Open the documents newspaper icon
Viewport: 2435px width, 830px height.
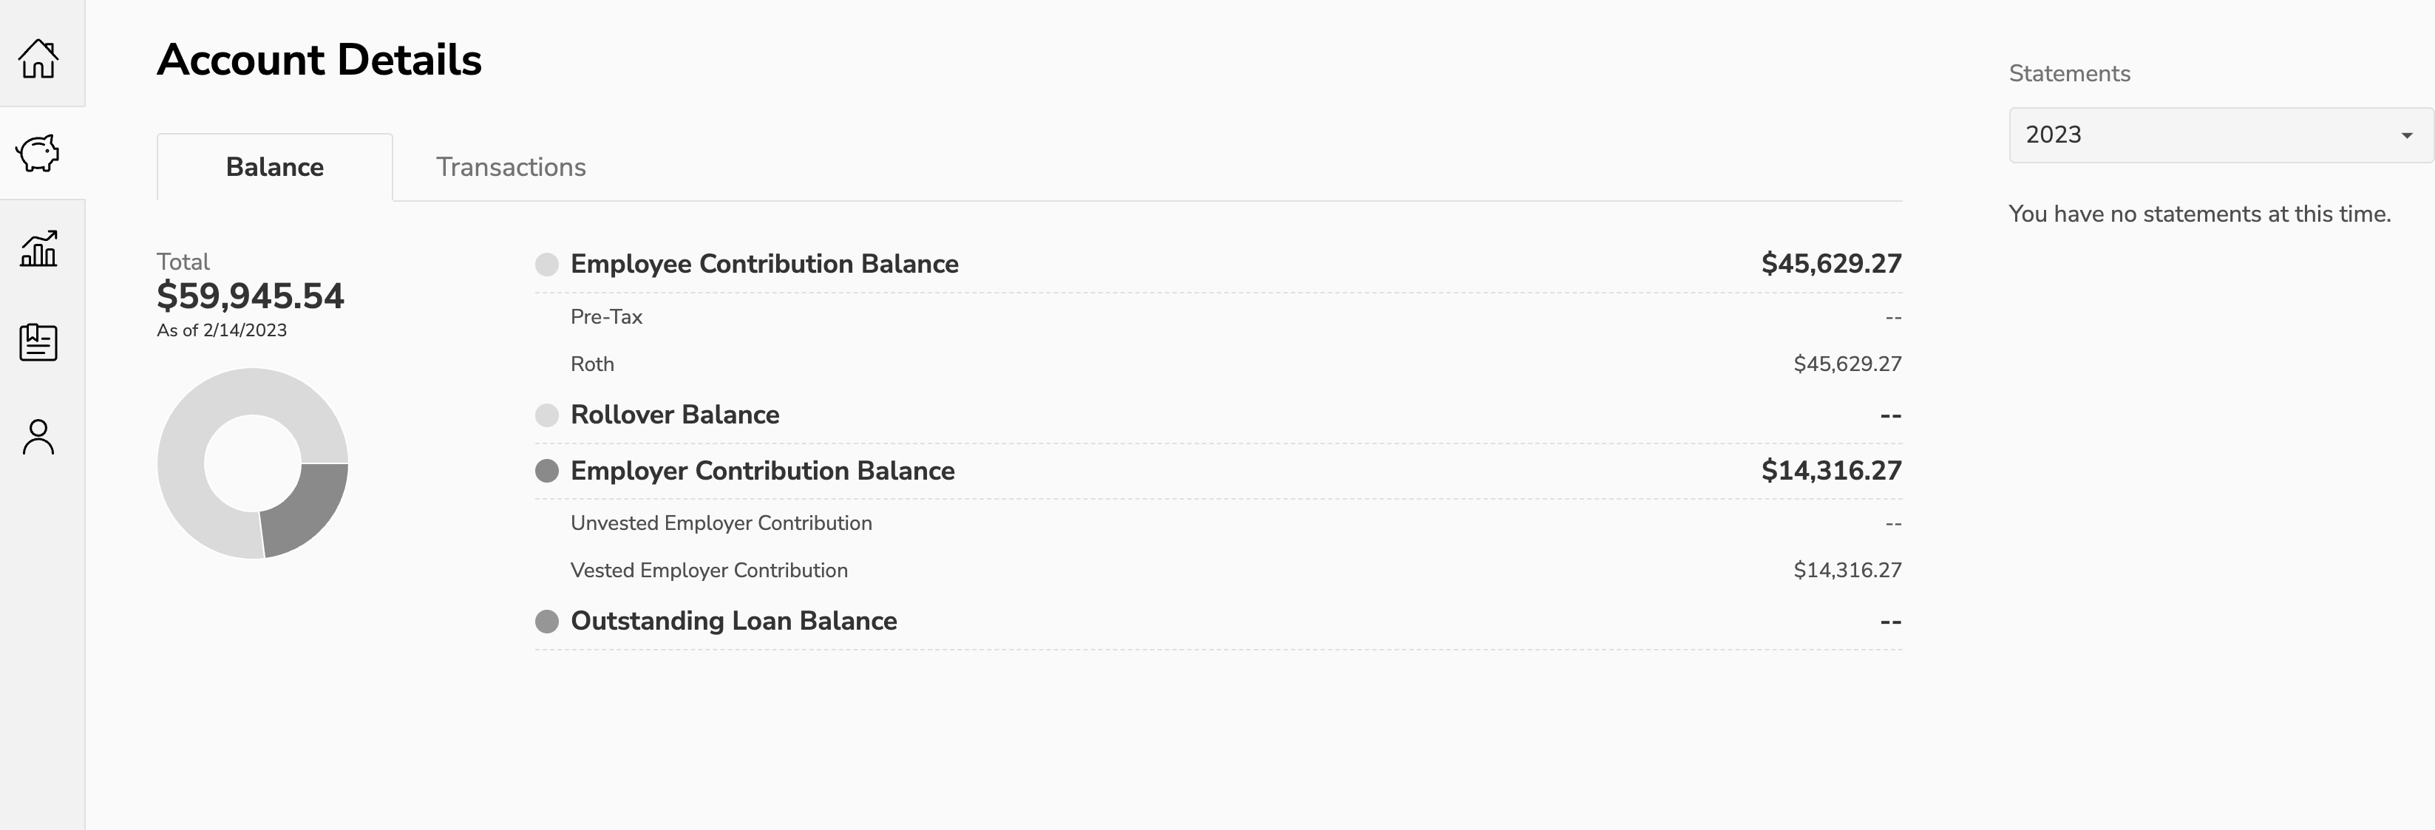click(38, 342)
